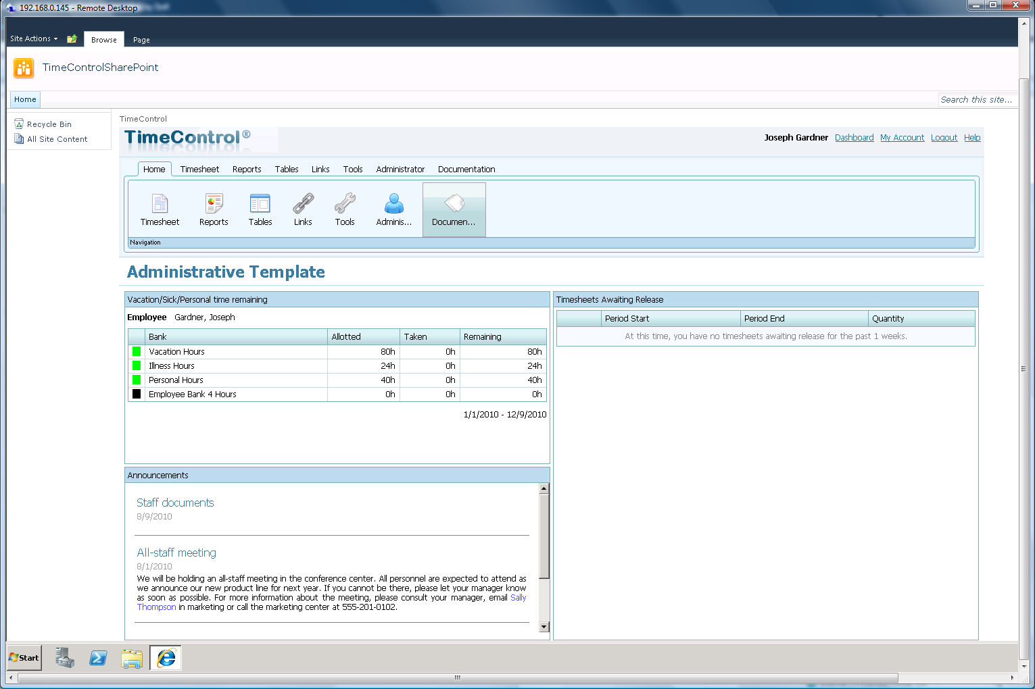The image size is (1035, 689).
Task: Click the horizontal scrollbar right arrow
Action: (x=1012, y=678)
